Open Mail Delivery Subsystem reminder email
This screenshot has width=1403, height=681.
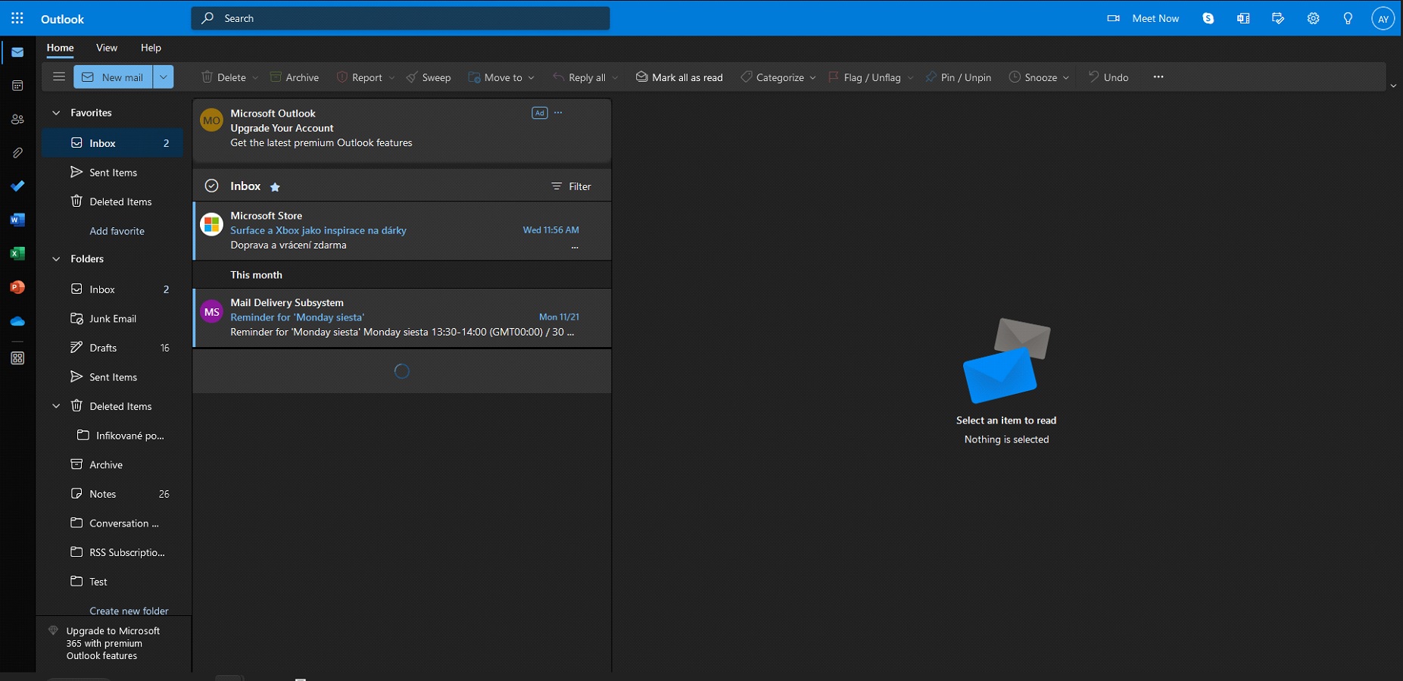click(402, 317)
